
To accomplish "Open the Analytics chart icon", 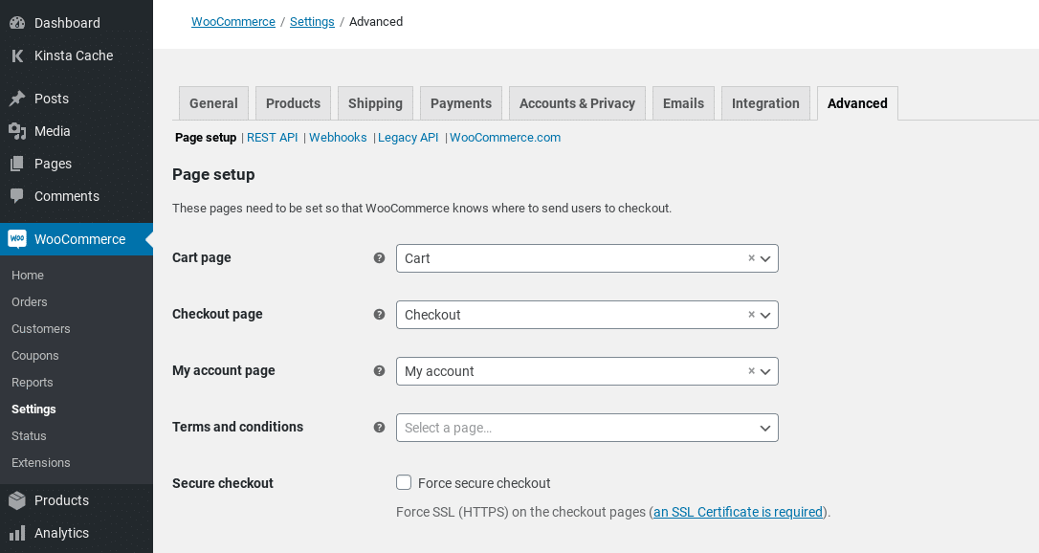I will [x=16, y=533].
